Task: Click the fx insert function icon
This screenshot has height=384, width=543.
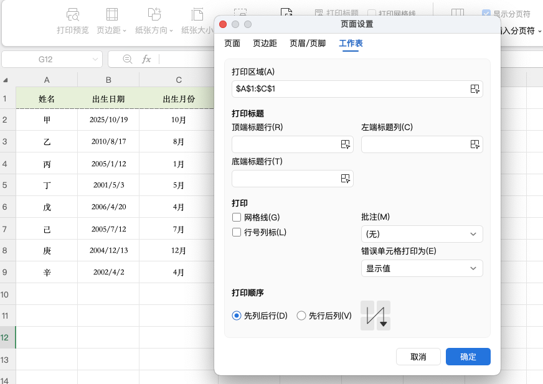Action: point(146,59)
